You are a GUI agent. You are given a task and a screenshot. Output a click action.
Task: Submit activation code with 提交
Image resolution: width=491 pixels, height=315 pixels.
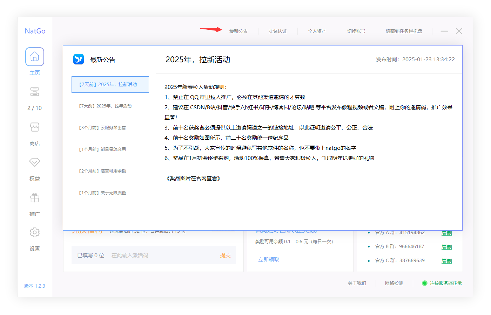[225, 255]
